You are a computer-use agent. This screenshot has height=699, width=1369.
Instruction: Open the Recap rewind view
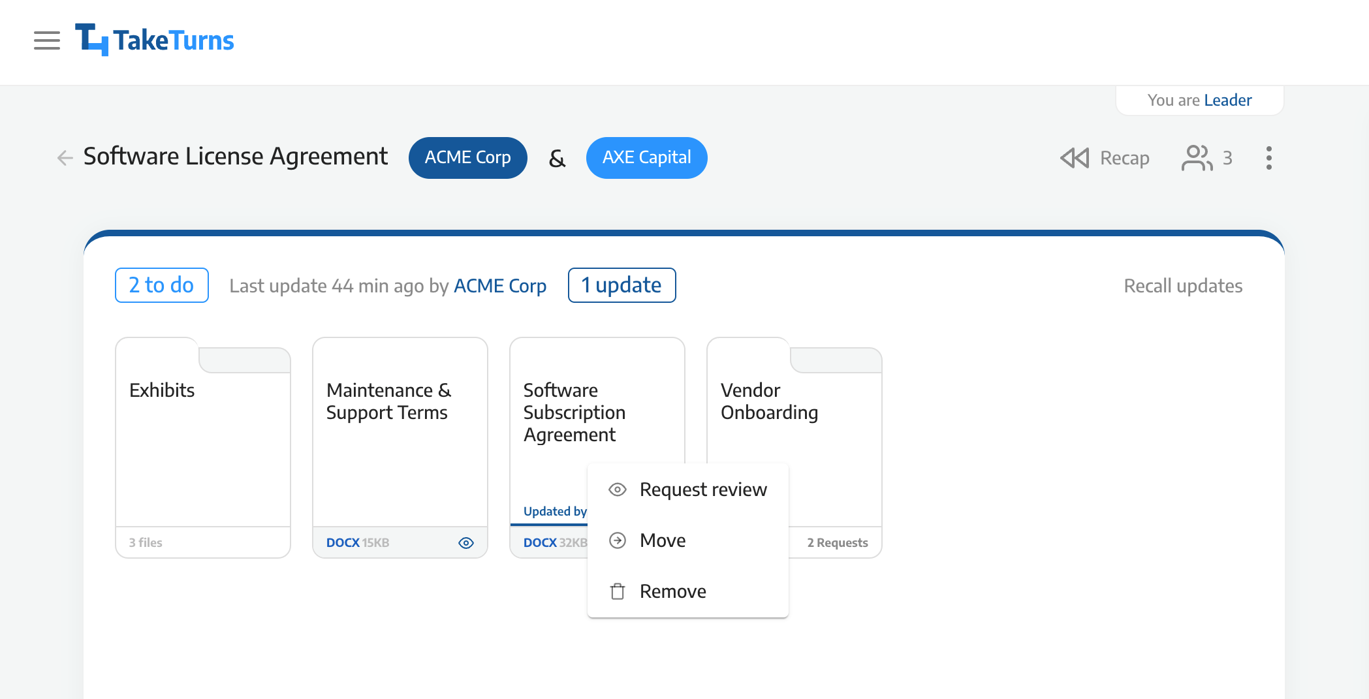(1105, 158)
